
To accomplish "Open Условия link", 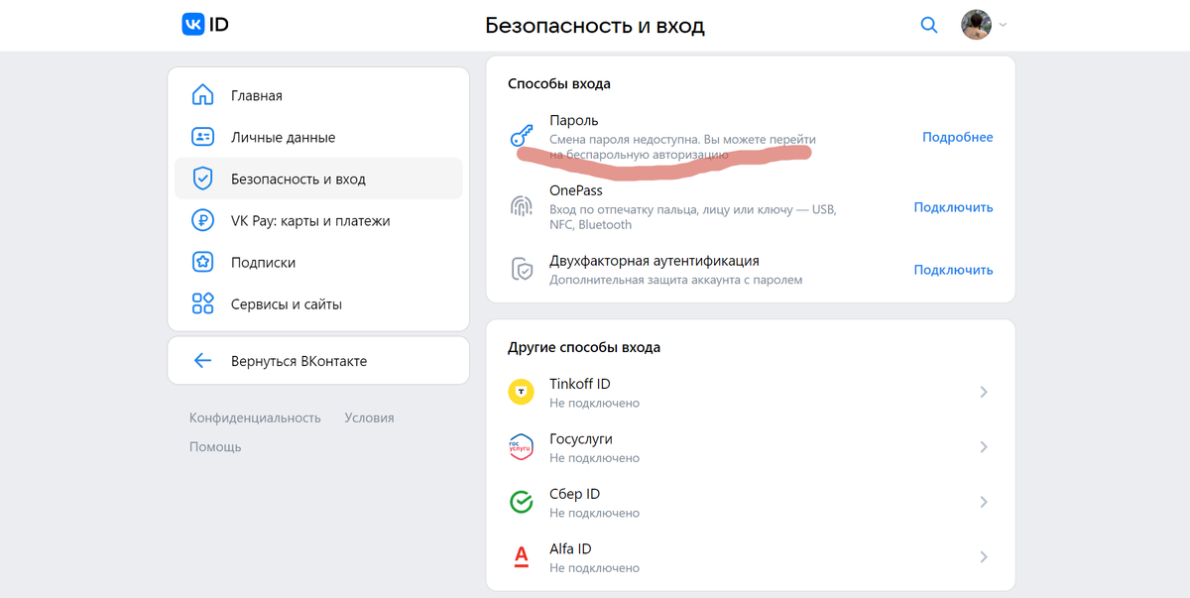I will pyautogui.click(x=369, y=418).
